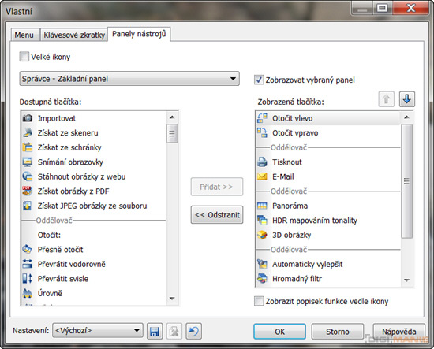Click the greyed move-up arrow button
This screenshot has width=434, height=349.
pyautogui.click(x=386, y=99)
